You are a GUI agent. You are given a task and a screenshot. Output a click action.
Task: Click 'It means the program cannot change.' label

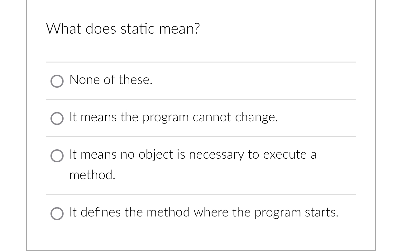click(x=173, y=117)
